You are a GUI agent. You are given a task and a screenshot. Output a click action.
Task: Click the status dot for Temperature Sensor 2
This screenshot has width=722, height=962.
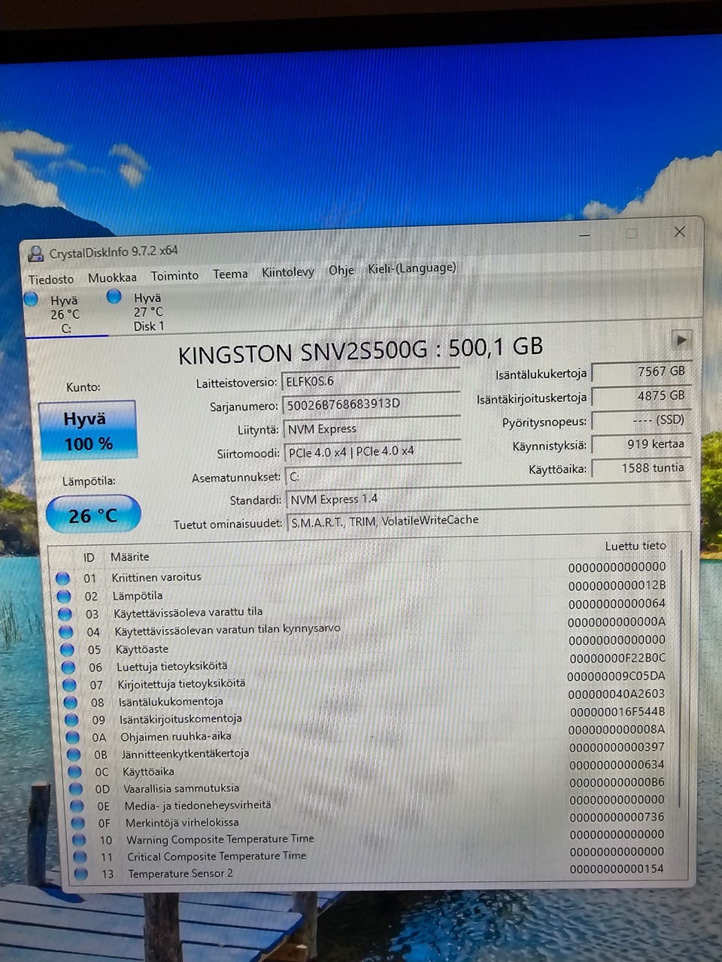coord(81,875)
